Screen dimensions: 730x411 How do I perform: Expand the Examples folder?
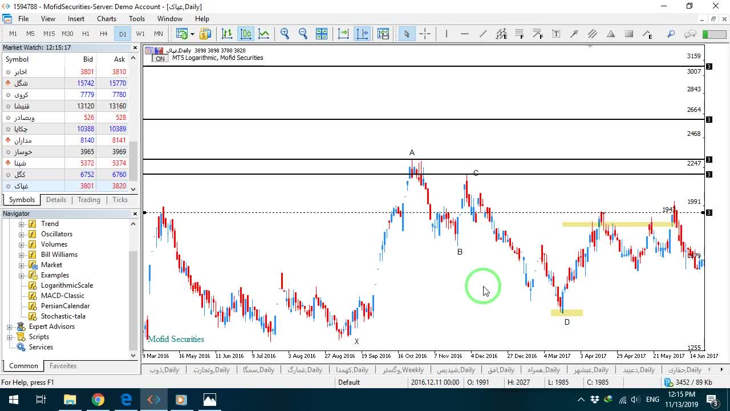coord(22,275)
